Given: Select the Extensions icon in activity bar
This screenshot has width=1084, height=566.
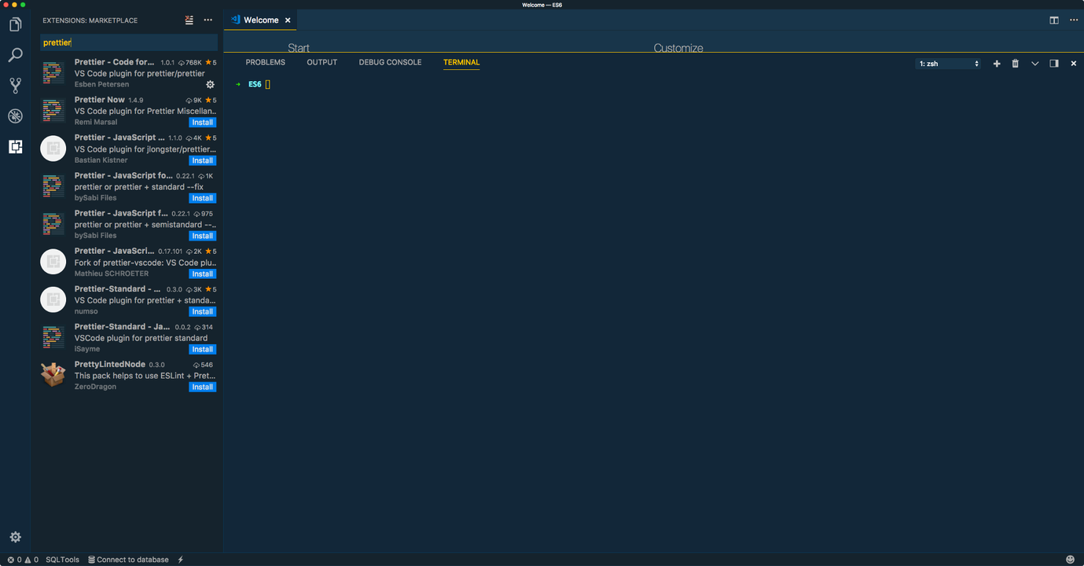Looking at the screenshot, I should tap(15, 147).
